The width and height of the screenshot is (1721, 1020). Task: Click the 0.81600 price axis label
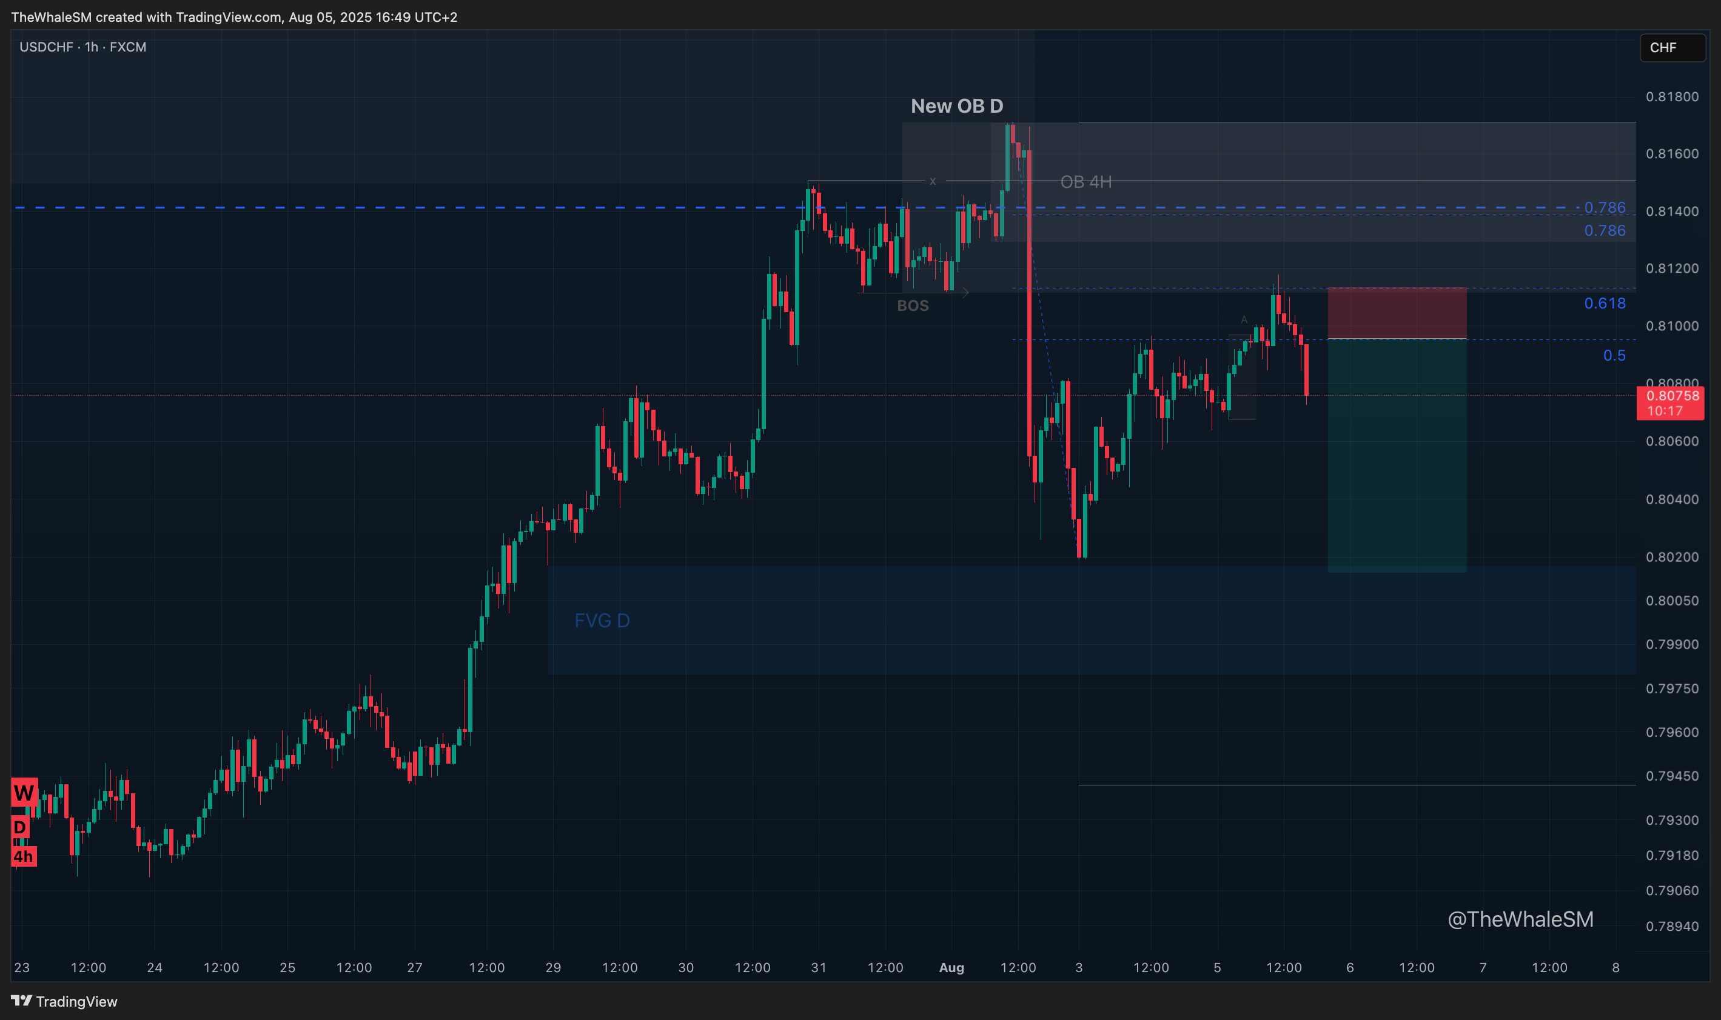pos(1671,153)
